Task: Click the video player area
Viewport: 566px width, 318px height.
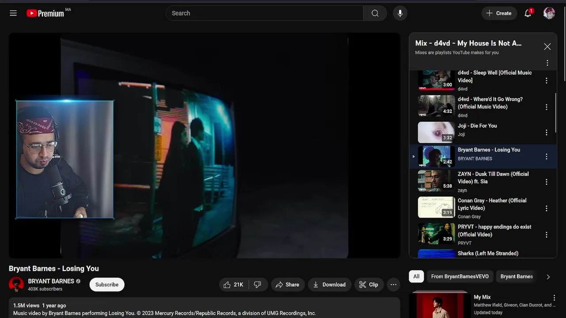Action: click(x=204, y=146)
